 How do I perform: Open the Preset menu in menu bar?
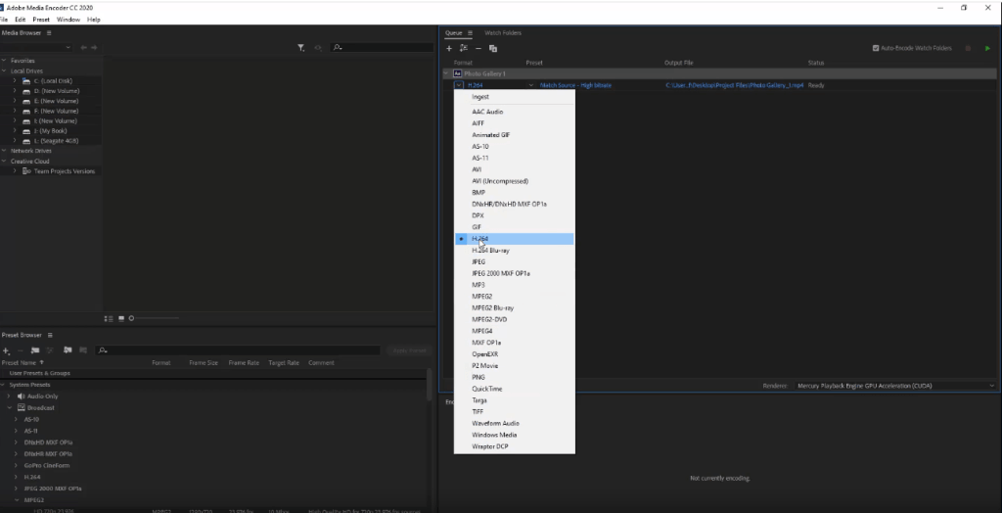click(41, 20)
